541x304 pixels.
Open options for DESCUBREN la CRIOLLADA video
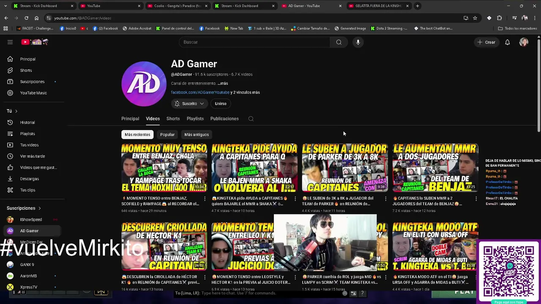205,277
